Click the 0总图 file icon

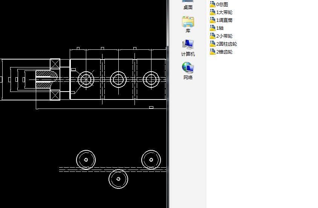click(213, 4)
